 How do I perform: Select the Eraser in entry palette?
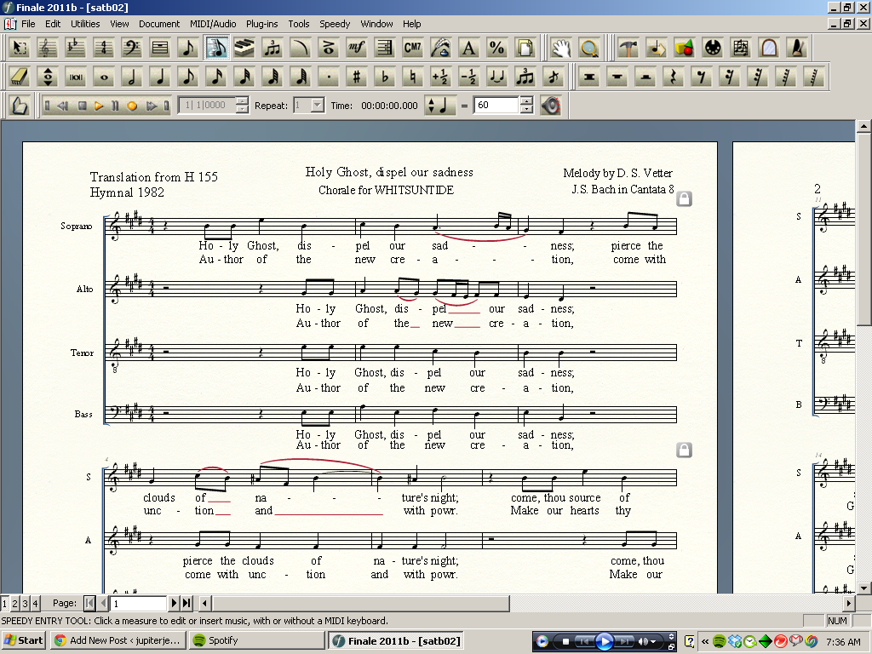(x=19, y=77)
